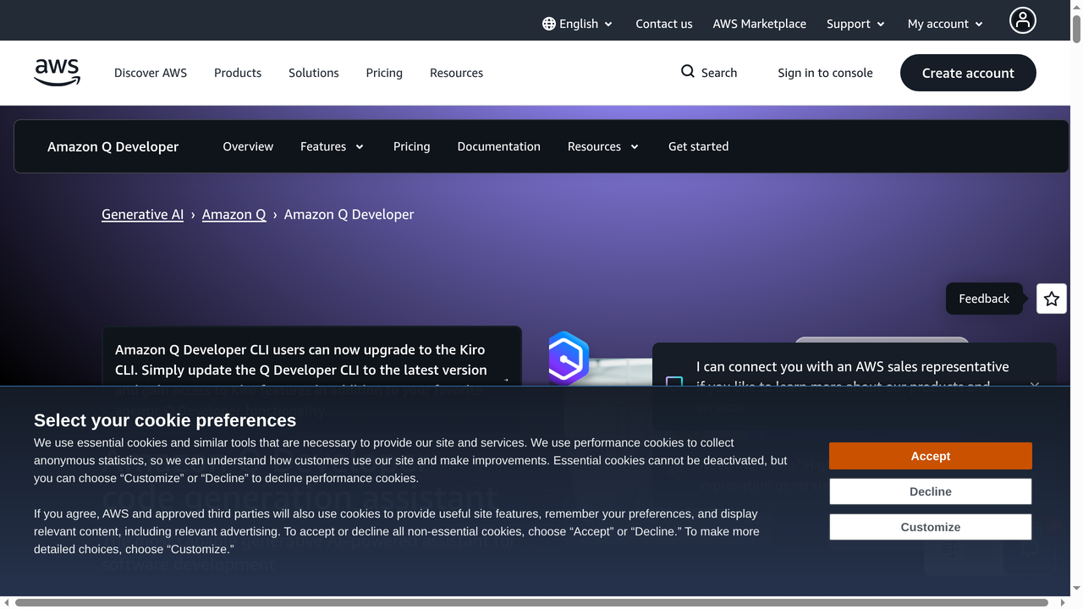The width and height of the screenshot is (1083, 609).
Task: Click the Create account button
Action: (x=967, y=73)
